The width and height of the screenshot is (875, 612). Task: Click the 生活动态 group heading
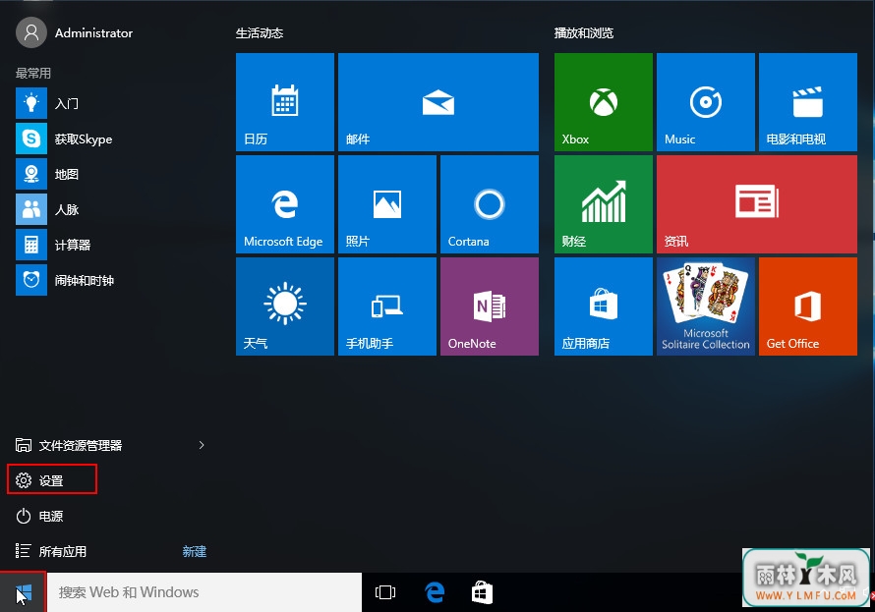point(260,32)
